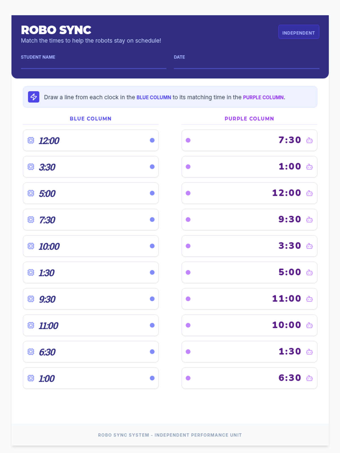Screen dimensions: 340x453
Task: Click the 1:30 card in the purple column
Action: pyautogui.click(x=249, y=352)
